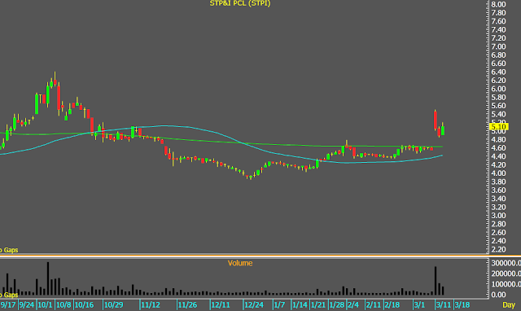Click the 12/24 date label
The image size is (521, 311).
click(x=254, y=305)
